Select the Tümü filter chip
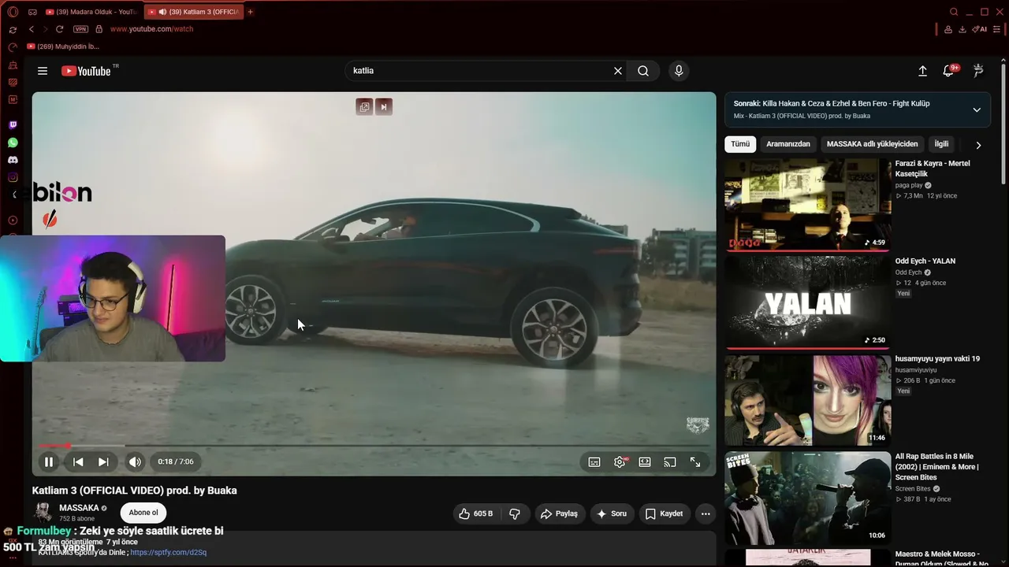1009x567 pixels. 740,144
